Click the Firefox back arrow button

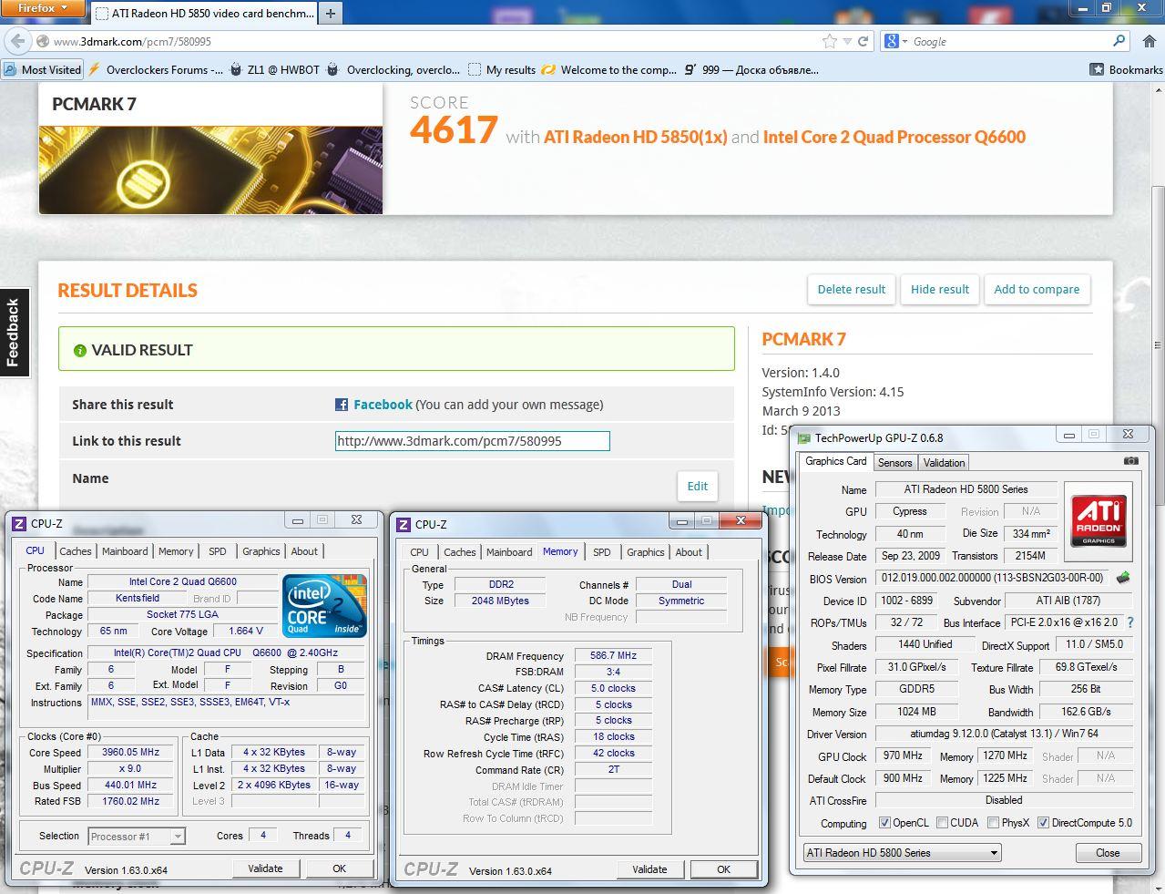(x=17, y=41)
